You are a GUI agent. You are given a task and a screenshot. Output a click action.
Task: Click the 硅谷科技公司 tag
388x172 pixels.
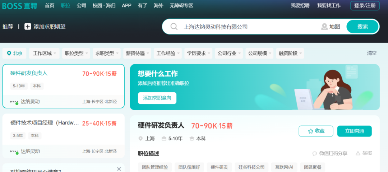251,167
